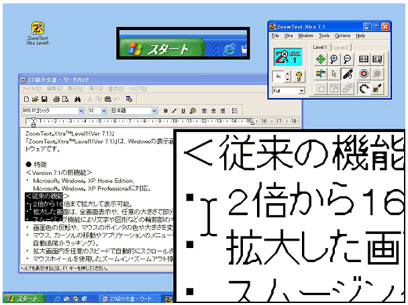Set right alignment in WordPad format bar
This screenshot has height=305, width=408.
pos(223,111)
